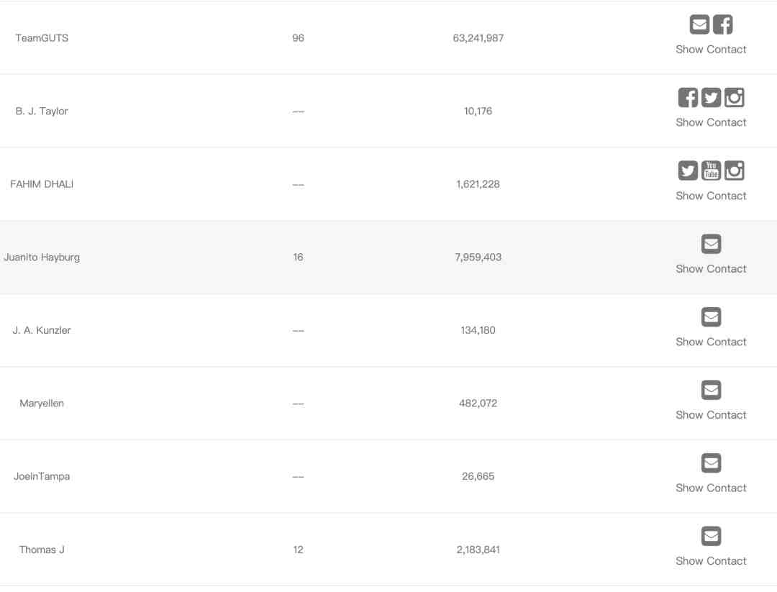777x592 pixels.
Task: Show Contact for Maryellen
Action: pyautogui.click(x=711, y=414)
